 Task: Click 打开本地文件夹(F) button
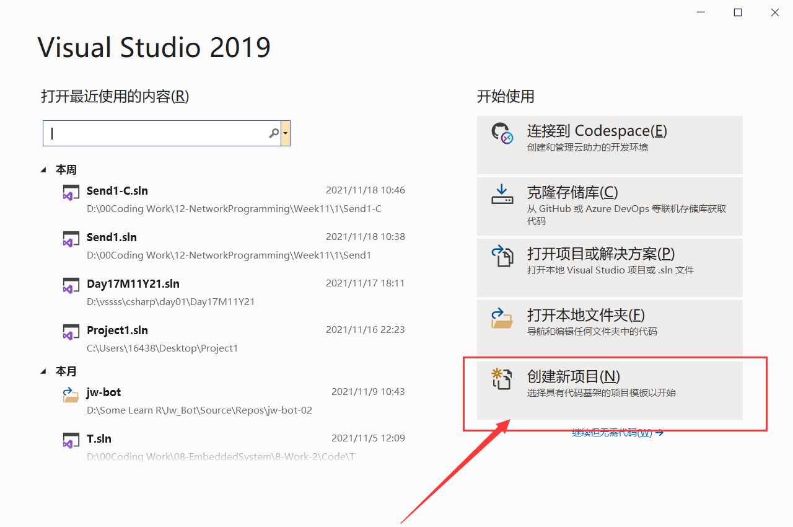610,329
